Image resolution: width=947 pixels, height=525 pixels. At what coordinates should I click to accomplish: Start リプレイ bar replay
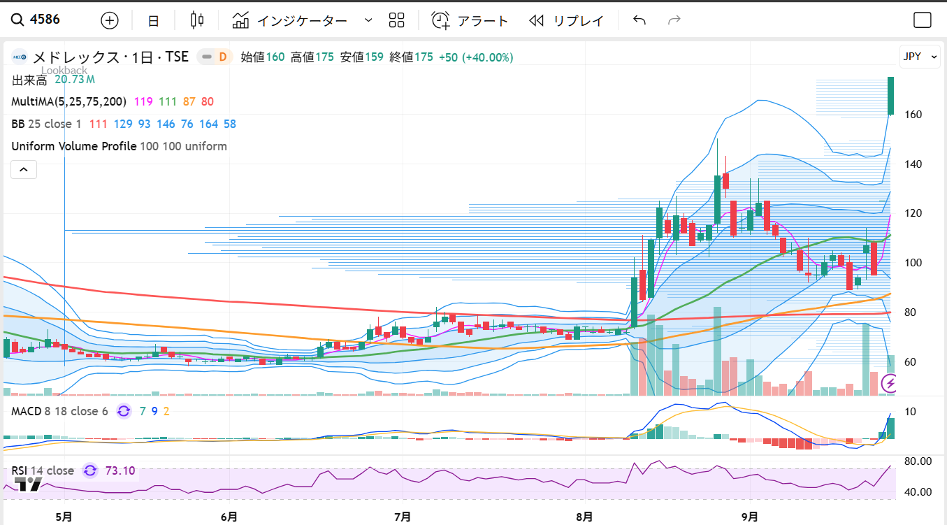coord(566,20)
